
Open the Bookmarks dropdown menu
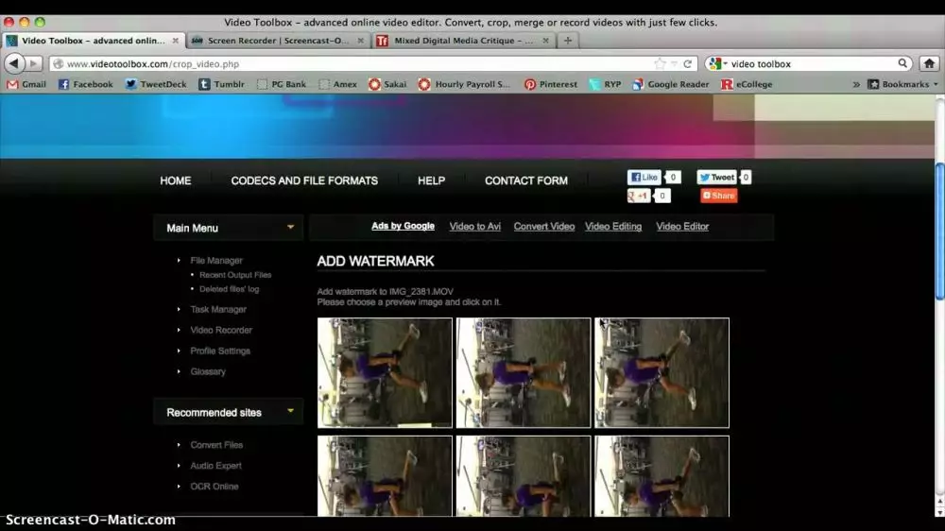[904, 84]
